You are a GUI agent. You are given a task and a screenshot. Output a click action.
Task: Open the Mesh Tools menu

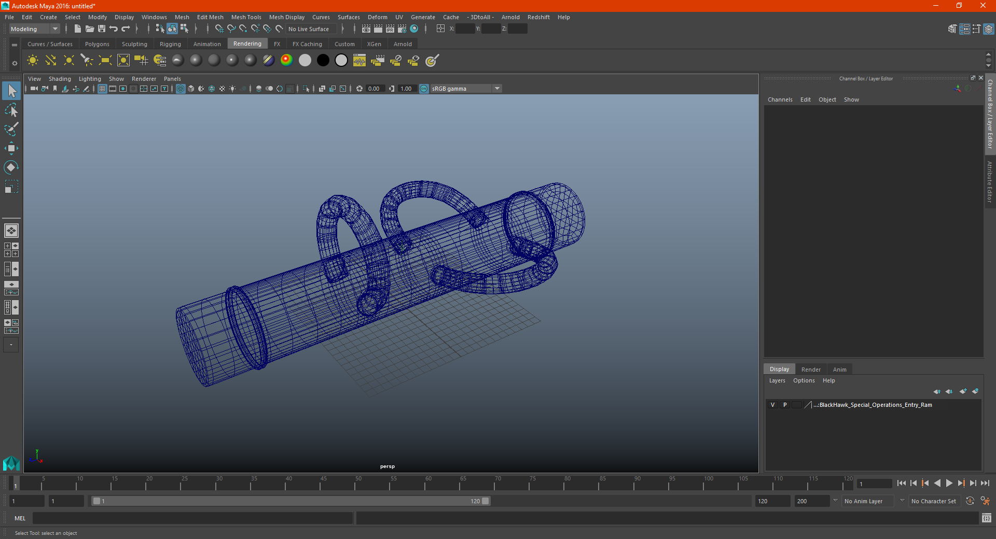246,17
